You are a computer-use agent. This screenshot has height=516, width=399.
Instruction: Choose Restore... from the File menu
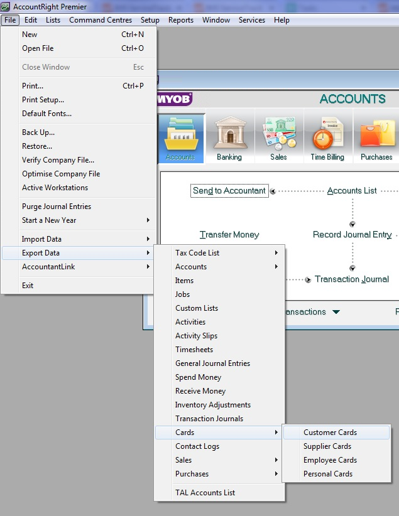point(79,146)
